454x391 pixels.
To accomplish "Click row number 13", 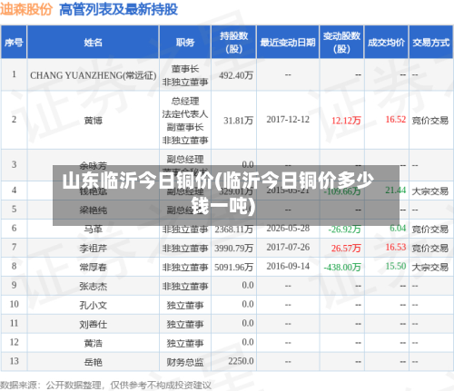I will 15,361.
